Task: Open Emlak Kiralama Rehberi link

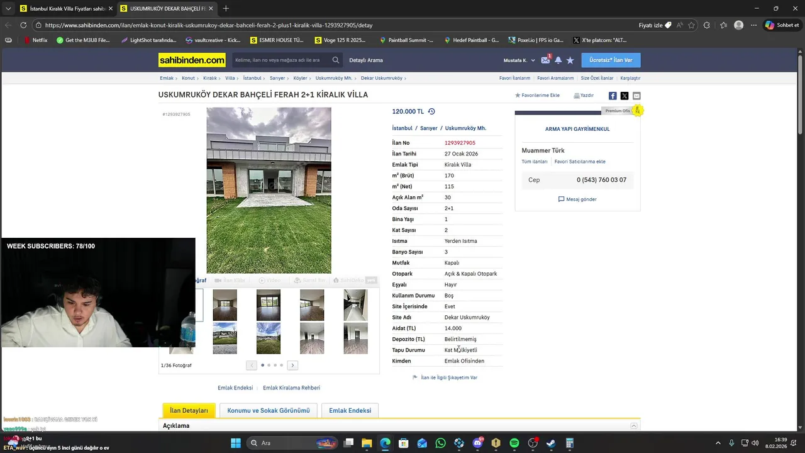Action: [x=291, y=388]
